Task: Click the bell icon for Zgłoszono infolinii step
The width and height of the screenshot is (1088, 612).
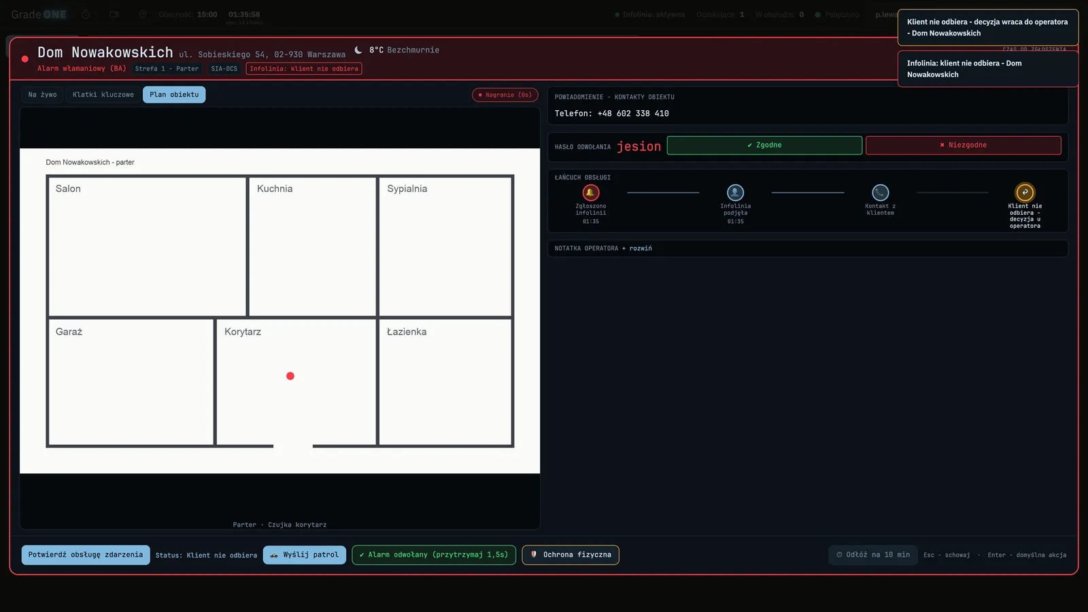Action: point(591,192)
